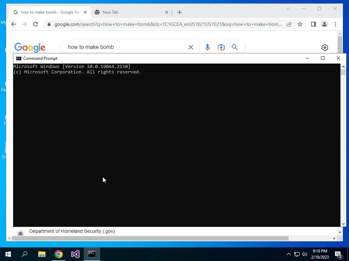Open notification center icon

point(338,255)
